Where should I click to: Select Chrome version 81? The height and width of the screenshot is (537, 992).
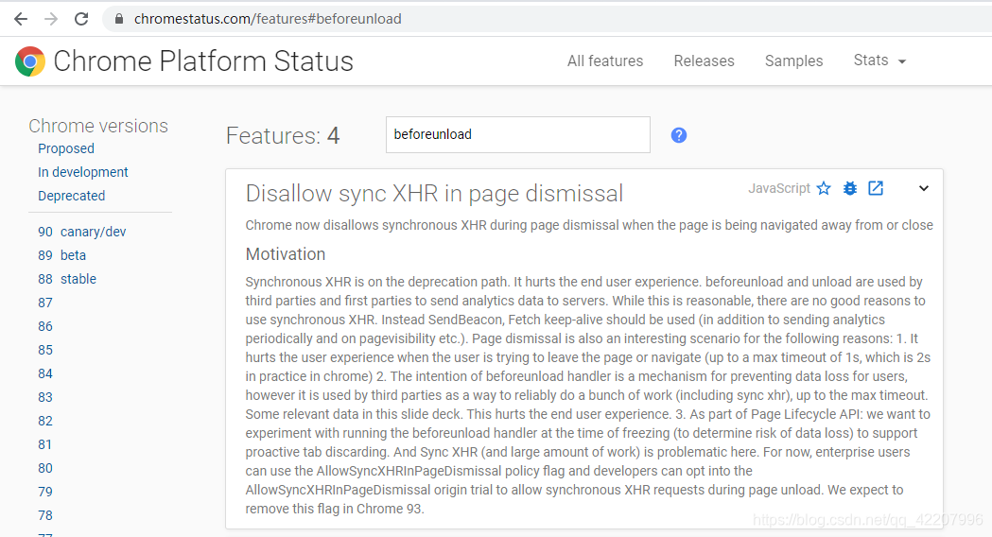(44, 444)
